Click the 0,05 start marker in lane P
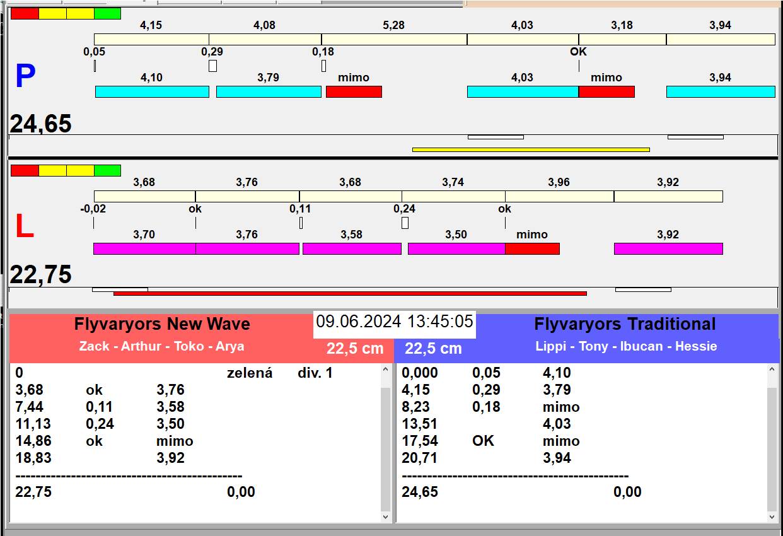The width and height of the screenshot is (783, 536). click(x=95, y=66)
